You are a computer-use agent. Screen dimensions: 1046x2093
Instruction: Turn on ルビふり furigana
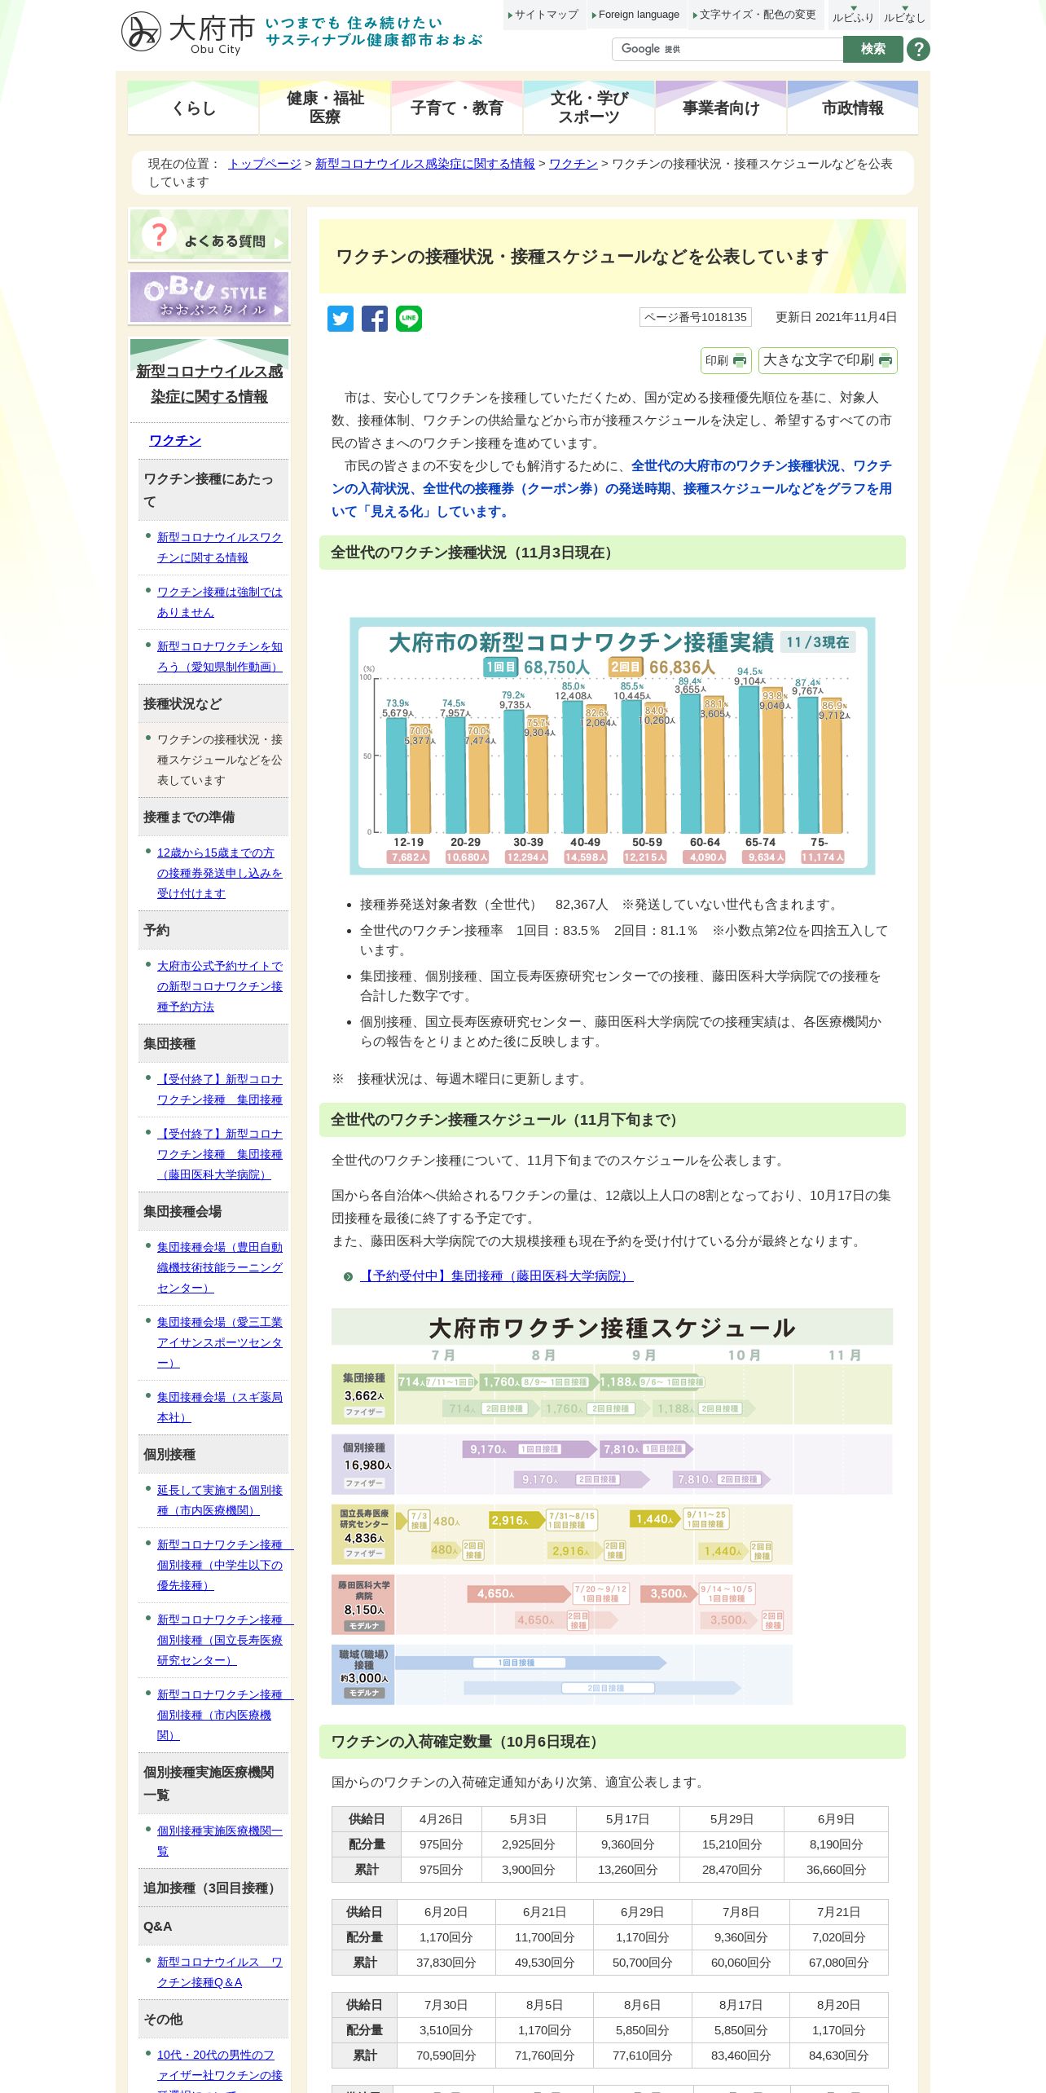pos(853,15)
